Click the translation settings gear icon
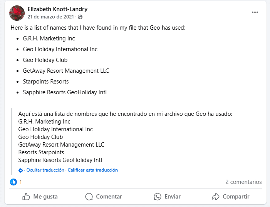The height and width of the screenshot is (207, 270). coord(21,170)
